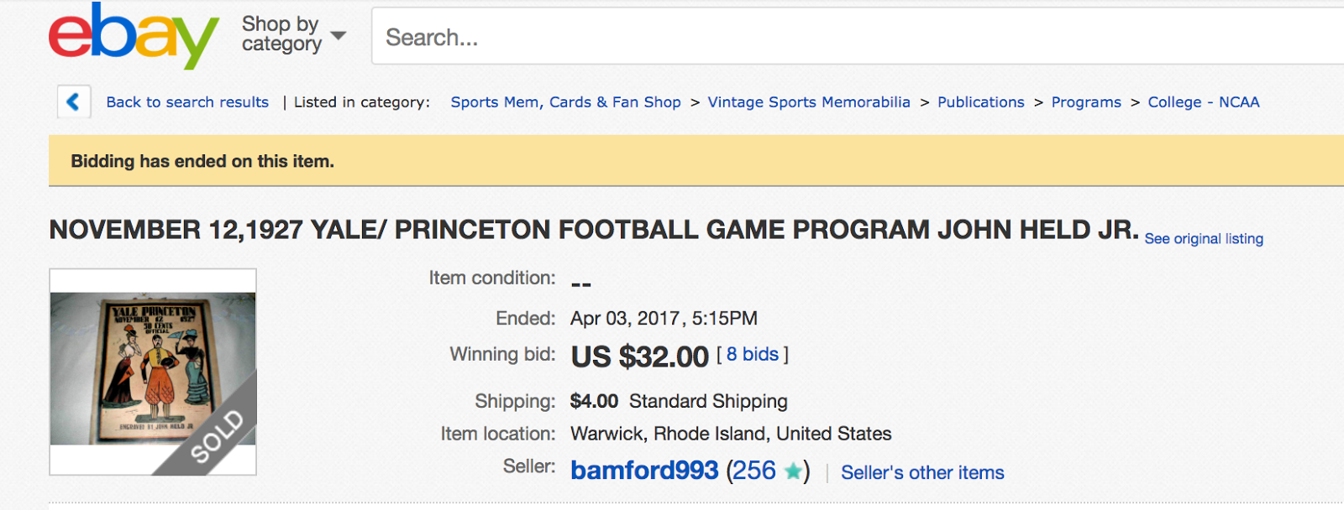Image resolution: width=1344 pixels, height=510 pixels.
Task: Click See original listing link
Action: pyautogui.click(x=1203, y=239)
